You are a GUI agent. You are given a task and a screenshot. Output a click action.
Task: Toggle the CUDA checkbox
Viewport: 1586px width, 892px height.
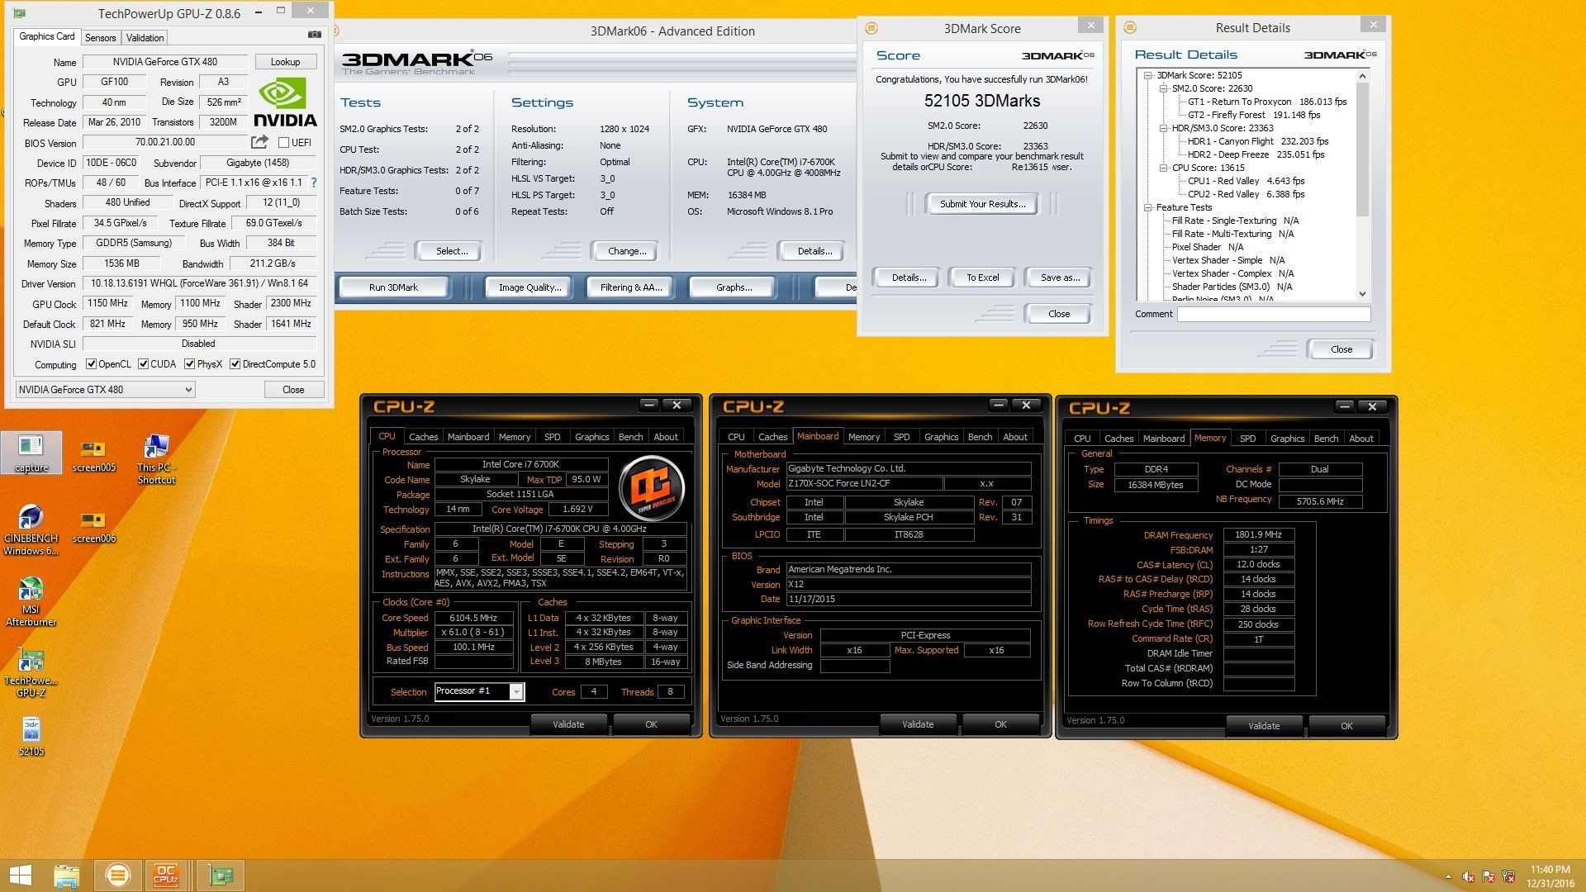pyautogui.click(x=144, y=364)
